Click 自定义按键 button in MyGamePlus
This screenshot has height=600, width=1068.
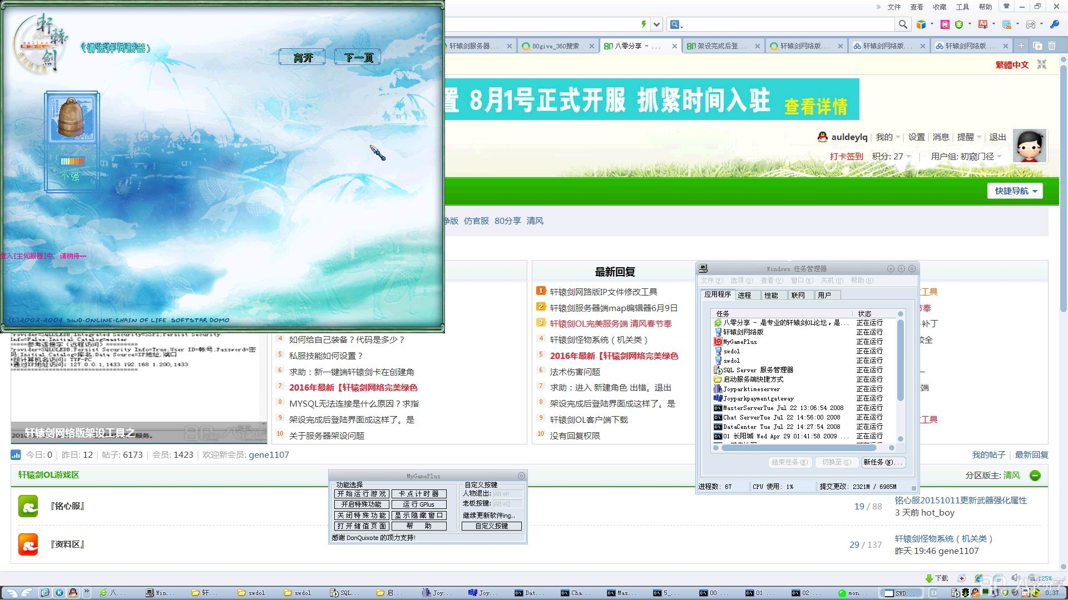click(492, 526)
